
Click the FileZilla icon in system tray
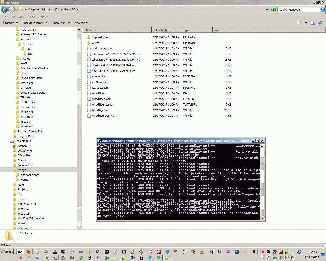pyautogui.click(x=281, y=252)
